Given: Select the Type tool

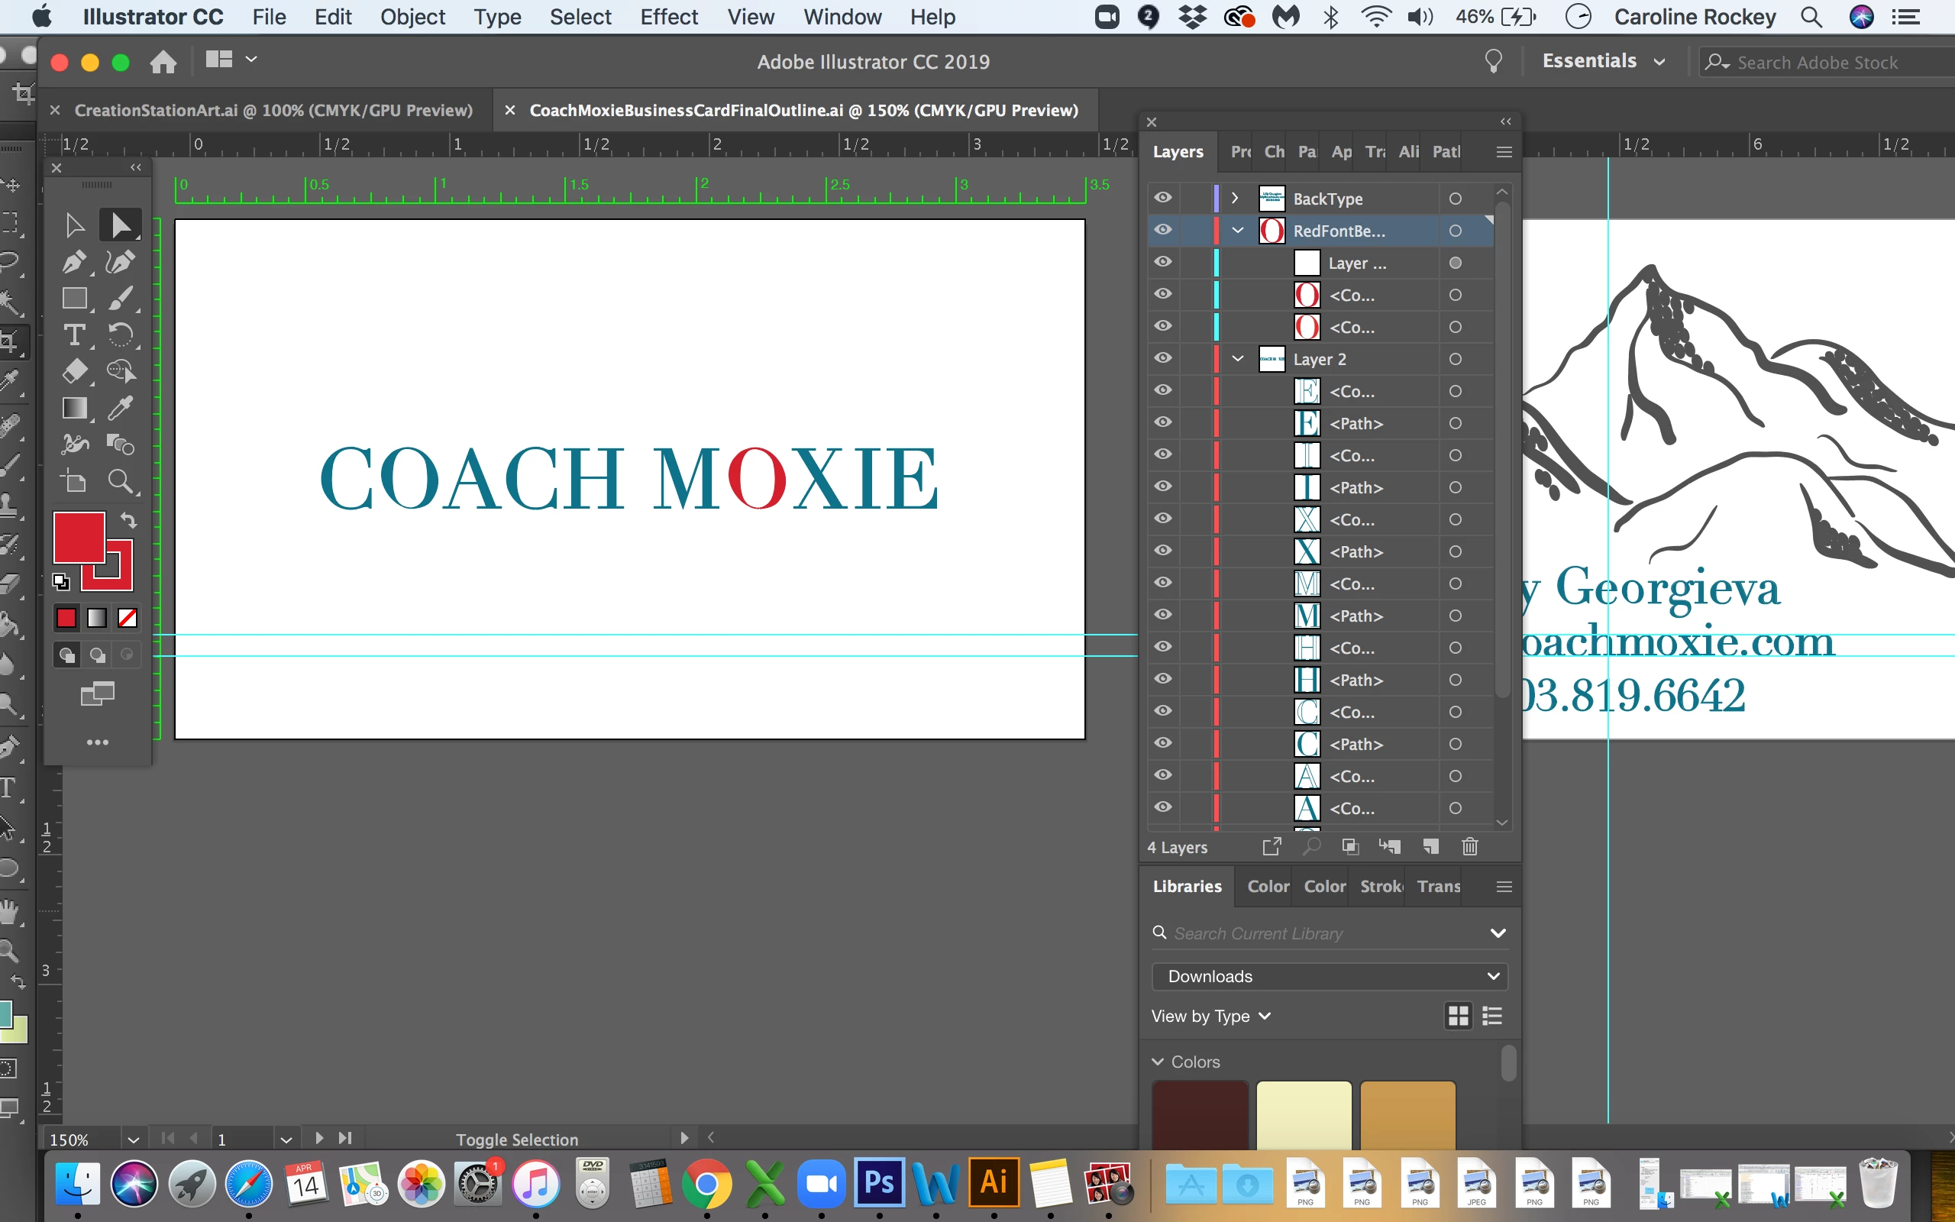Looking at the screenshot, I should coord(73,335).
